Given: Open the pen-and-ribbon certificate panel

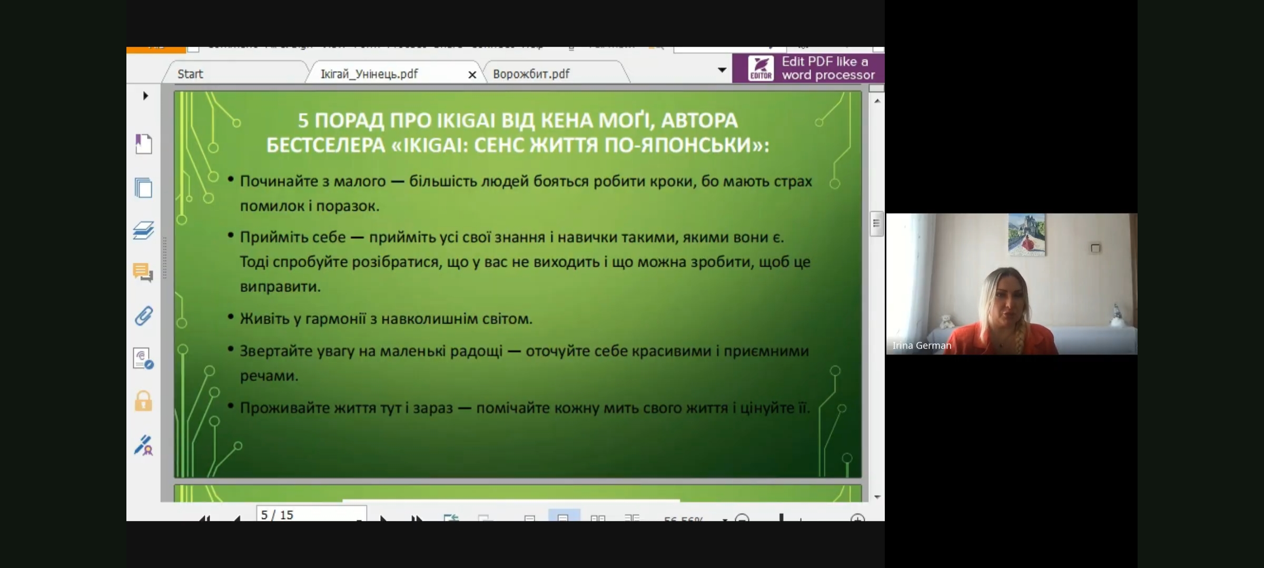Looking at the screenshot, I should pyautogui.click(x=143, y=445).
